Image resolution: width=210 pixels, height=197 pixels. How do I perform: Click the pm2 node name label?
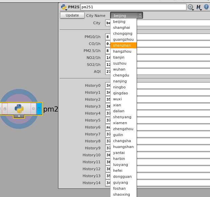click(x=51, y=109)
